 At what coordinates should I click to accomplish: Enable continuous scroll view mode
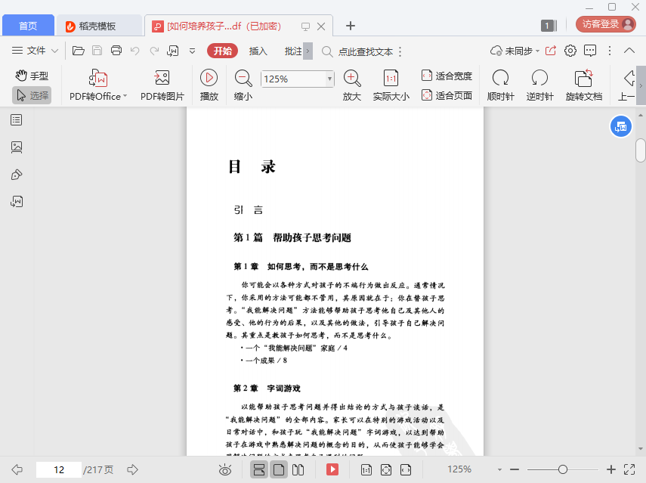pos(259,470)
